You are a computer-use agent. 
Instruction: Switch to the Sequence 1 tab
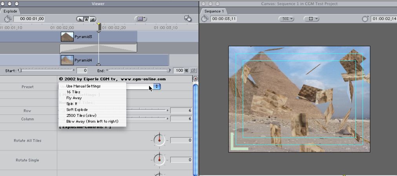click(214, 11)
